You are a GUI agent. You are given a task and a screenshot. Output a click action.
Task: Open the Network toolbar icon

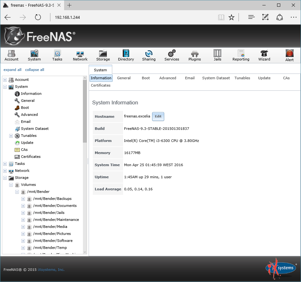click(x=80, y=55)
